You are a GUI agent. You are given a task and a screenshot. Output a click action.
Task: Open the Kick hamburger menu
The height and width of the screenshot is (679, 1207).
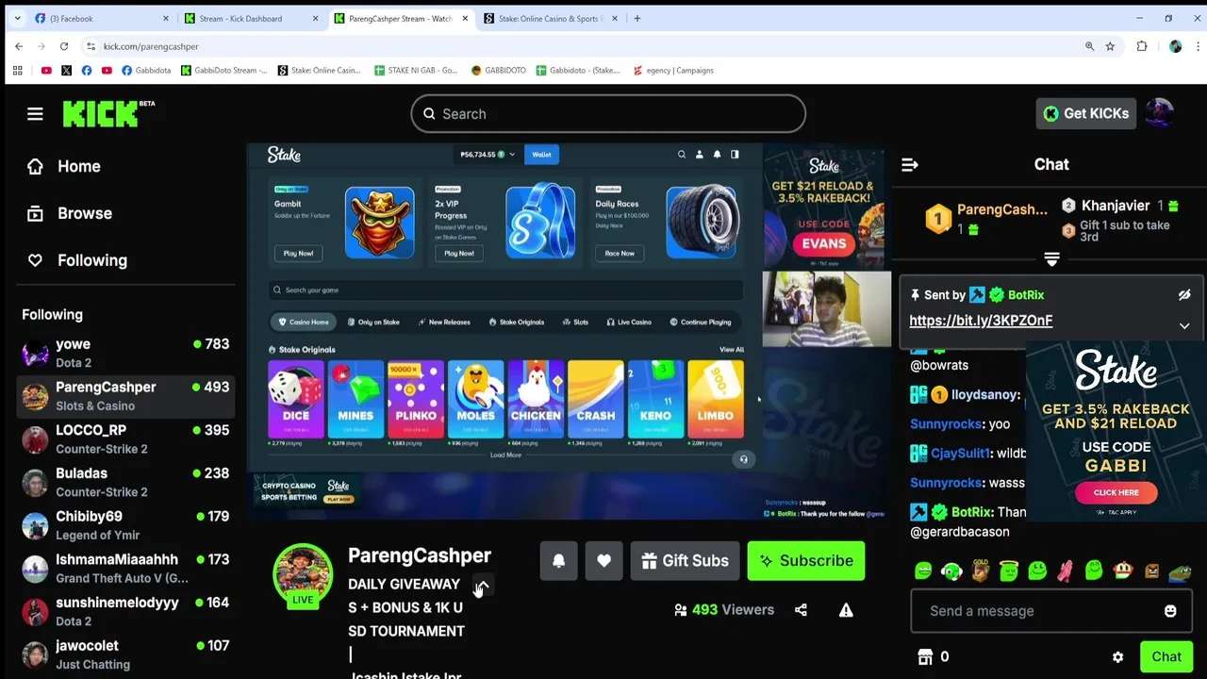pos(35,114)
